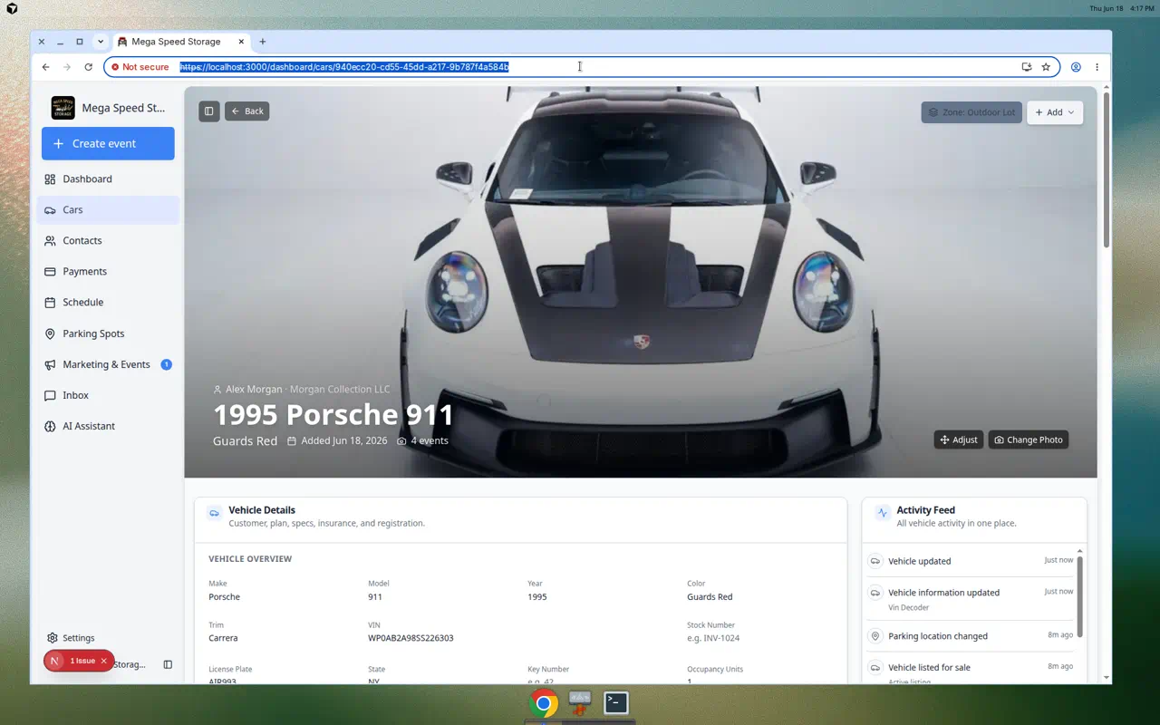Click the Adjust photo button
Image resolution: width=1160 pixels, height=725 pixels.
pyautogui.click(x=959, y=440)
